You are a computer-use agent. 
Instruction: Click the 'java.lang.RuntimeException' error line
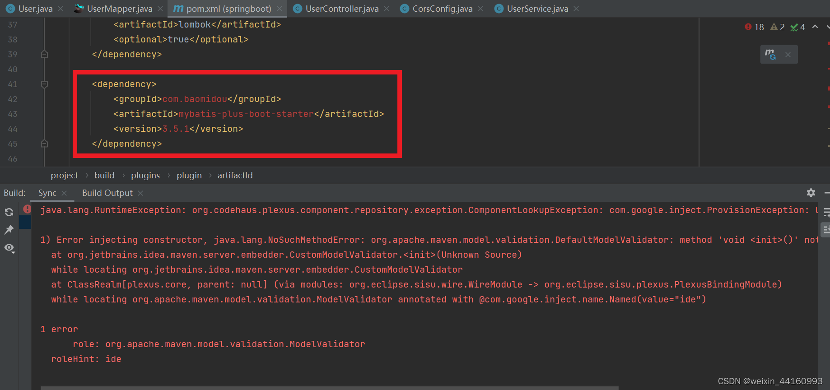(x=429, y=210)
